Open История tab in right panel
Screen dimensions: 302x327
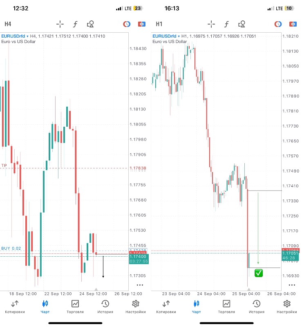pyautogui.click(x=256, y=307)
